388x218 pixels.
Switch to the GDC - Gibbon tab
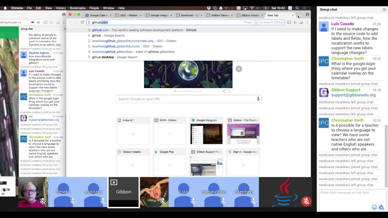pyautogui.click(x=129, y=15)
